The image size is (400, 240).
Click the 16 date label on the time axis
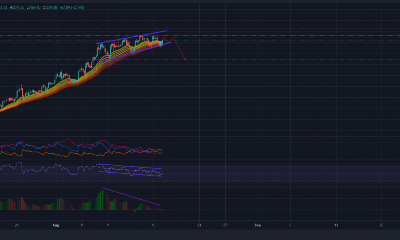pyautogui.click(x=154, y=225)
